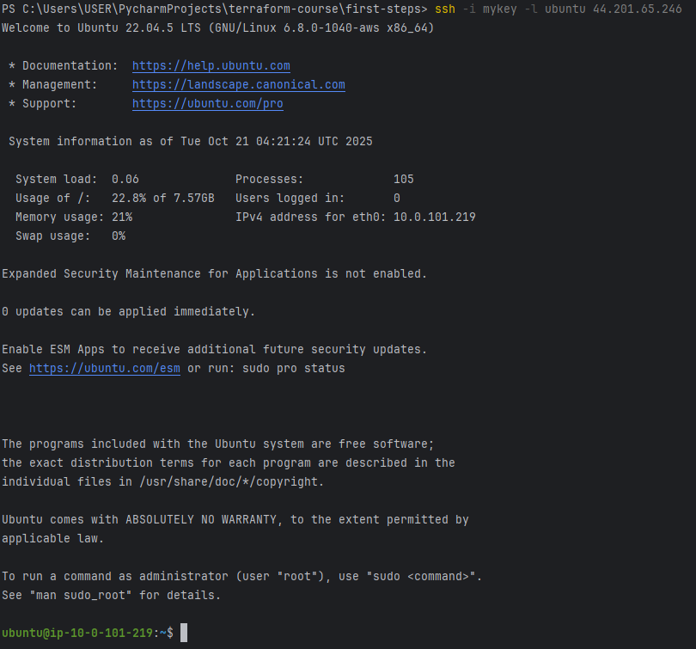Screen dimensions: 696x649
Task: Click the System information date line
Action: [x=191, y=142]
